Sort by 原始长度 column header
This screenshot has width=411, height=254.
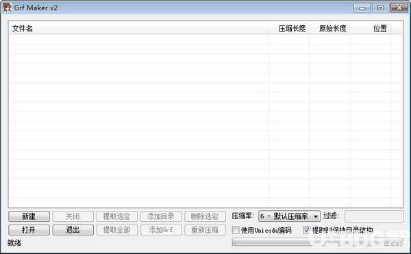tap(329, 28)
